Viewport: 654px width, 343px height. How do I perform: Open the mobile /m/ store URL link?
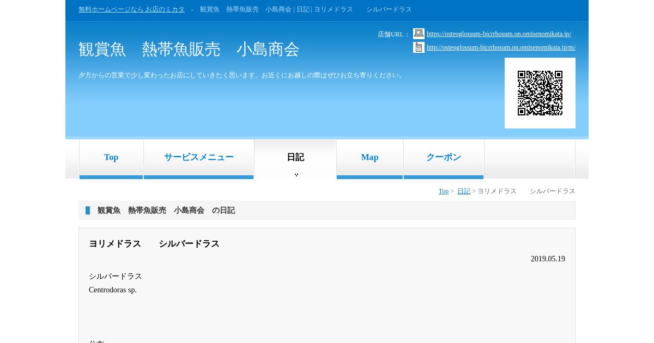[501, 47]
